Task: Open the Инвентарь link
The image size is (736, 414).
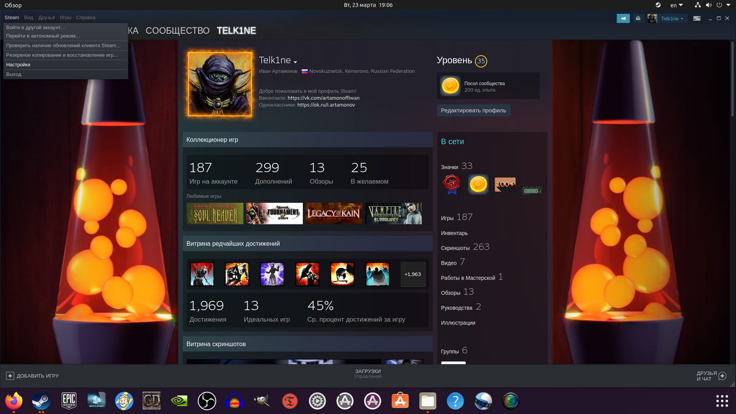Action: (x=454, y=233)
